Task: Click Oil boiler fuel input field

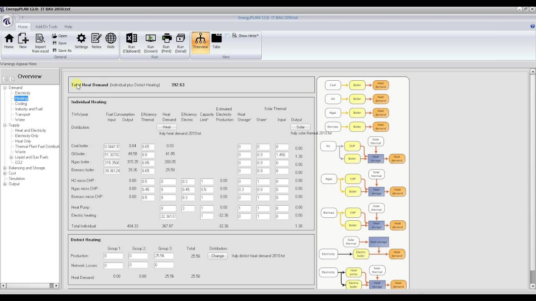Action: [x=112, y=155]
